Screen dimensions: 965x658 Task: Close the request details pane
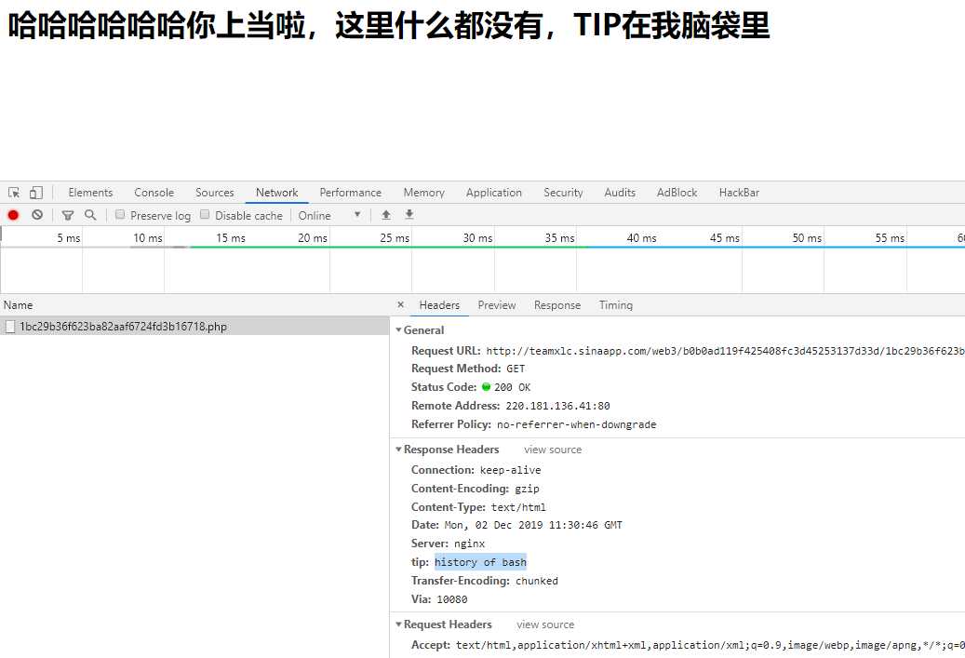pyautogui.click(x=401, y=304)
